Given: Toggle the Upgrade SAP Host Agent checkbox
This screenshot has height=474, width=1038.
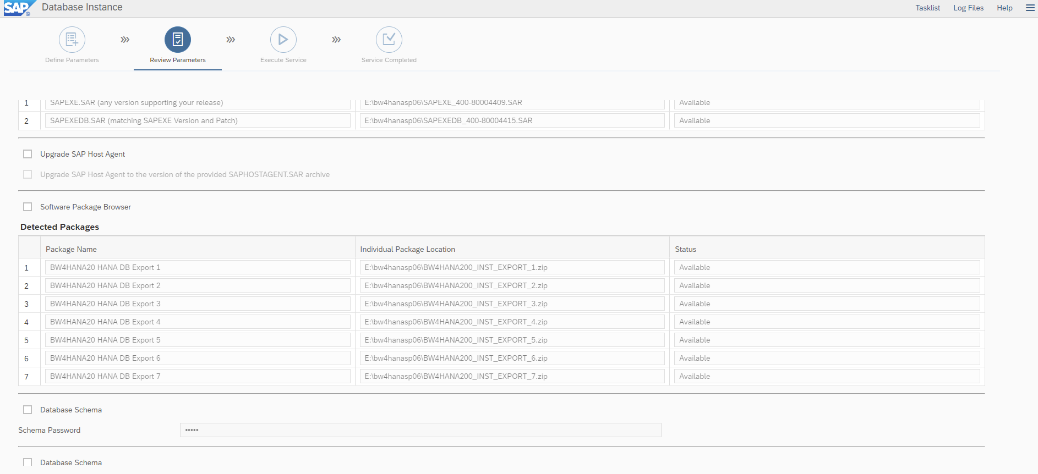Looking at the screenshot, I should pyautogui.click(x=28, y=154).
